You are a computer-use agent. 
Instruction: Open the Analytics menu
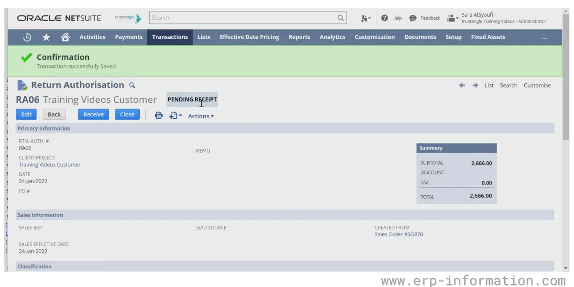point(332,37)
